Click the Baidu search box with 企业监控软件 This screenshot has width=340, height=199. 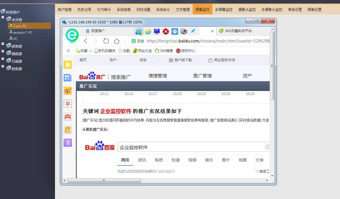pos(194,147)
